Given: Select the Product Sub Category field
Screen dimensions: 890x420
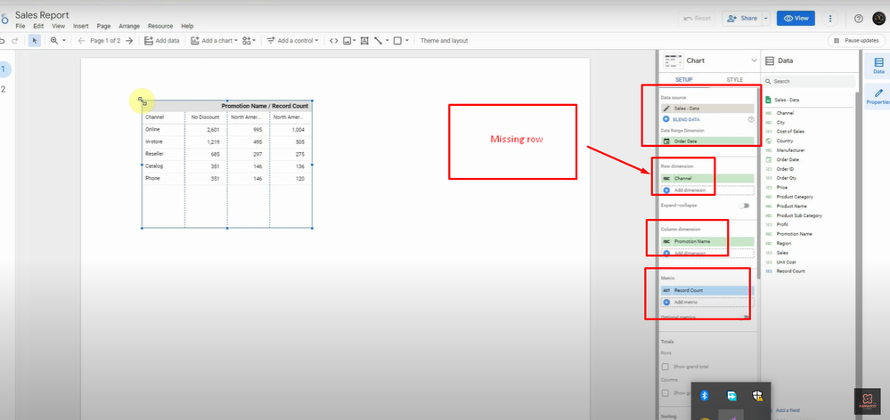Looking at the screenshot, I should pos(799,215).
